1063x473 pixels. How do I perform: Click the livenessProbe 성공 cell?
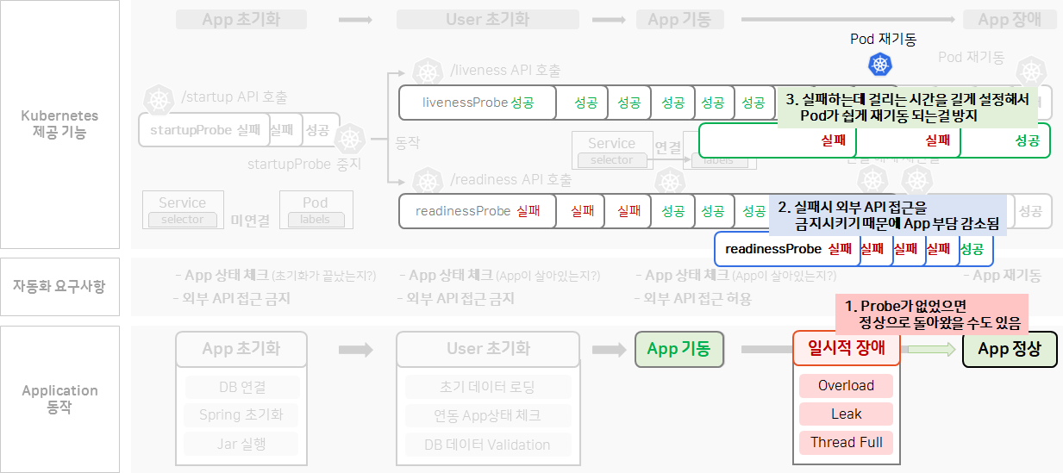coord(478,103)
